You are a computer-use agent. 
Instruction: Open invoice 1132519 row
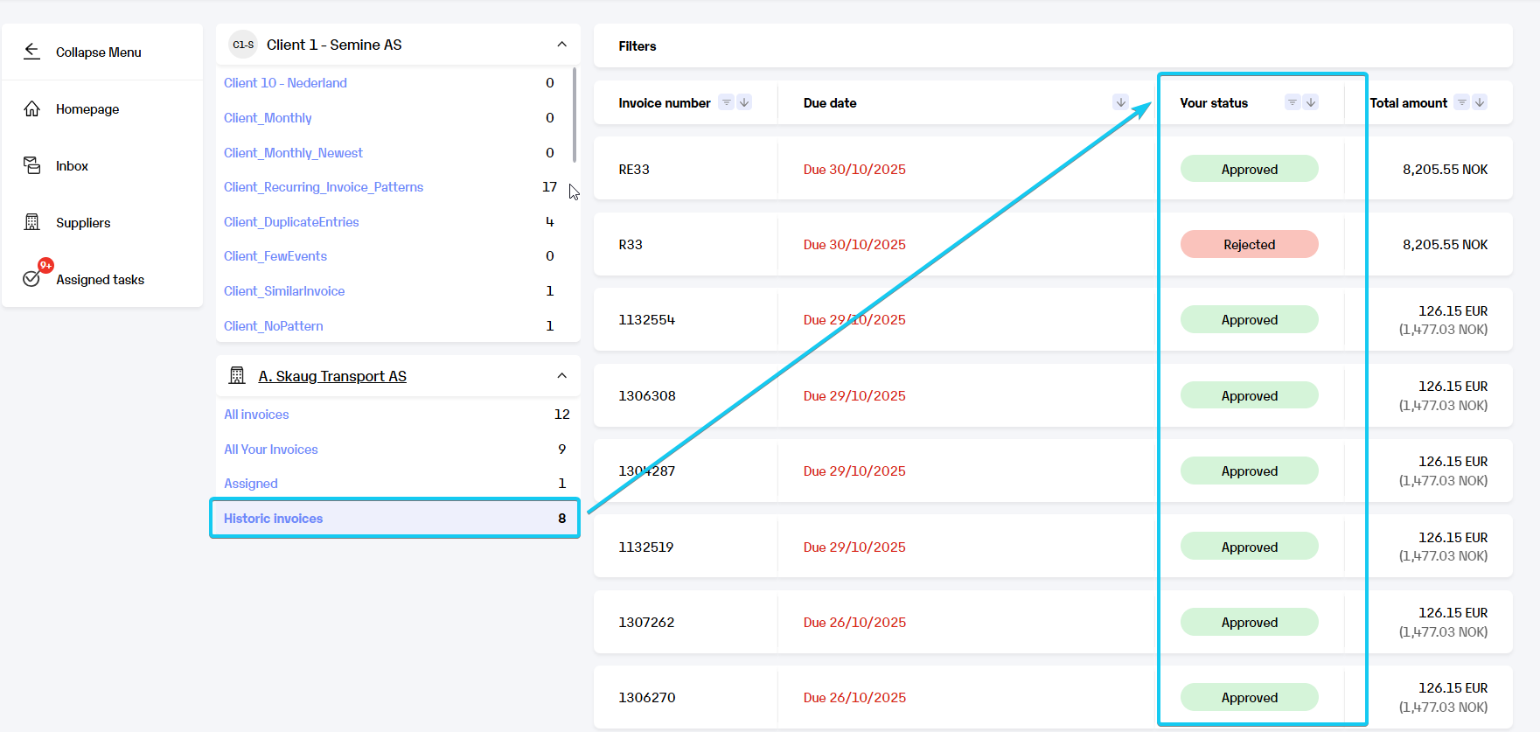(1053, 547)
